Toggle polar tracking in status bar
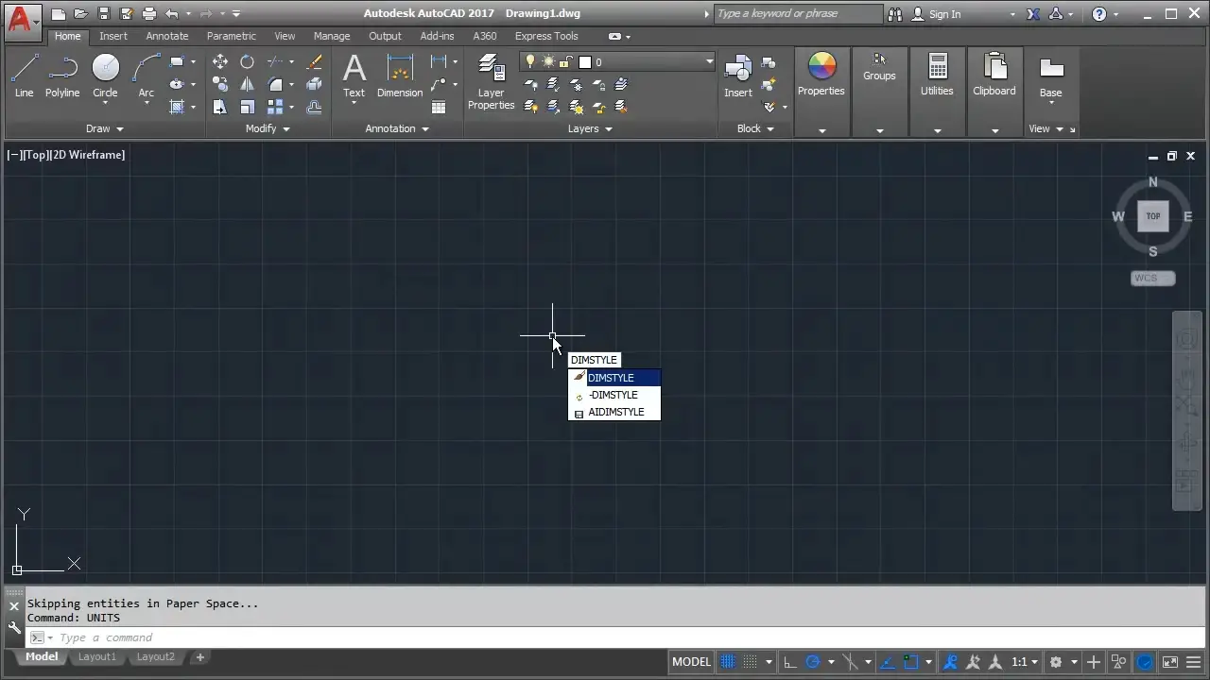Image resolution: width=1210 pixels, height=680 pixels. click(812, 662)
